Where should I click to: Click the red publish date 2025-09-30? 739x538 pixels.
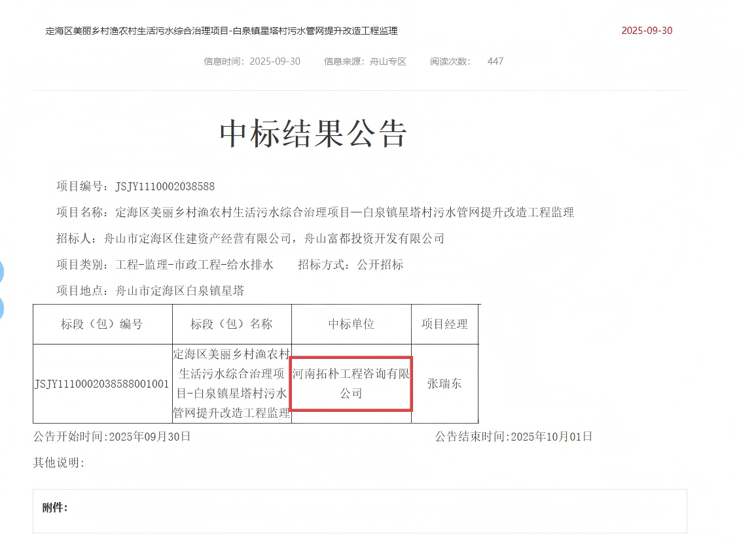pos(645,30)
